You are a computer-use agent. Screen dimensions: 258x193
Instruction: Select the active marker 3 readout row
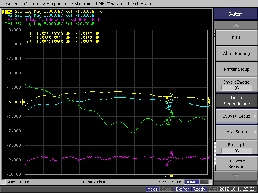[x=62, y=41]
